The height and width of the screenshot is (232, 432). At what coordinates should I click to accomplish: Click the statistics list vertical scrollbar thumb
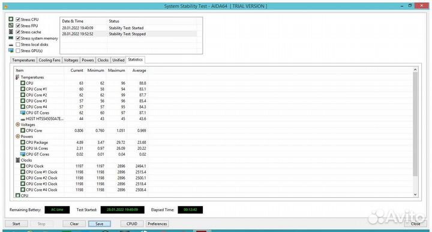point(415,124)
